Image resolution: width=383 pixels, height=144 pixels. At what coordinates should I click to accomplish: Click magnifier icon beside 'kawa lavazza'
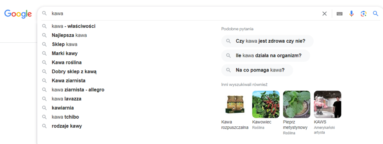(44, 99)
